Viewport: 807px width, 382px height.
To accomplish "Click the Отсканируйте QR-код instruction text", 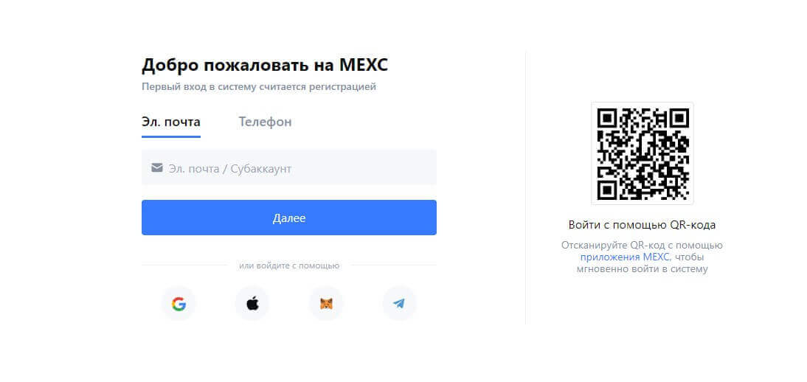I will [x=642, y=246].
